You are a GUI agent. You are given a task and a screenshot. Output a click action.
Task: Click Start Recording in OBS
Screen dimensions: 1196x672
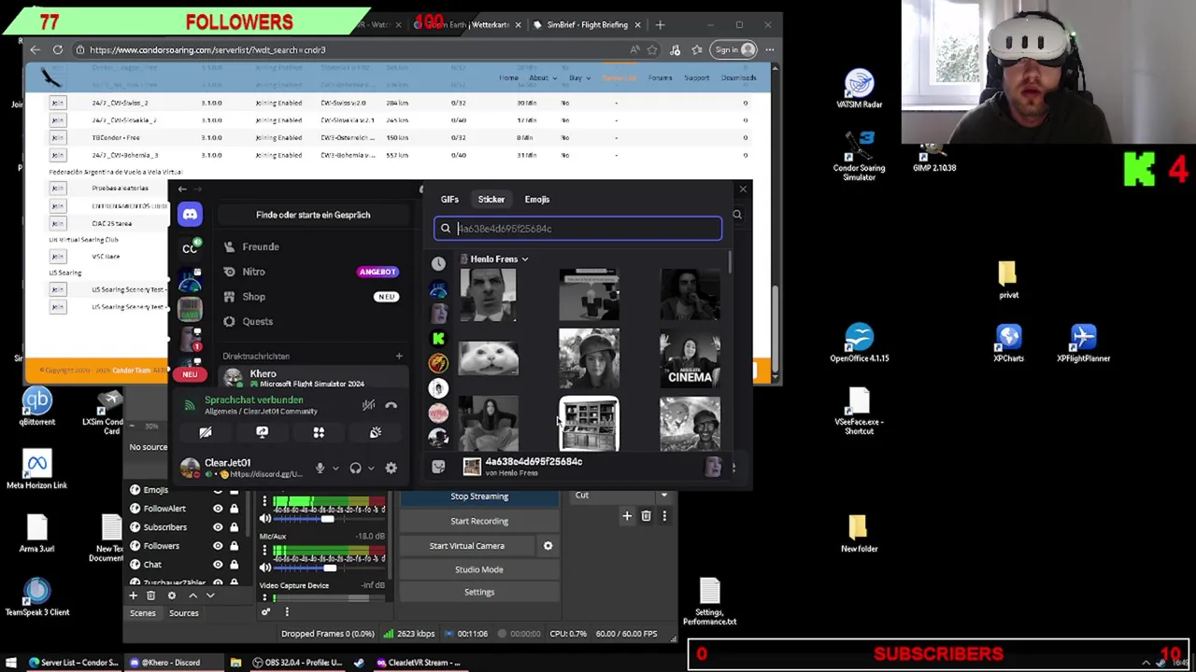pyautogui.click(x=479, y=521)
